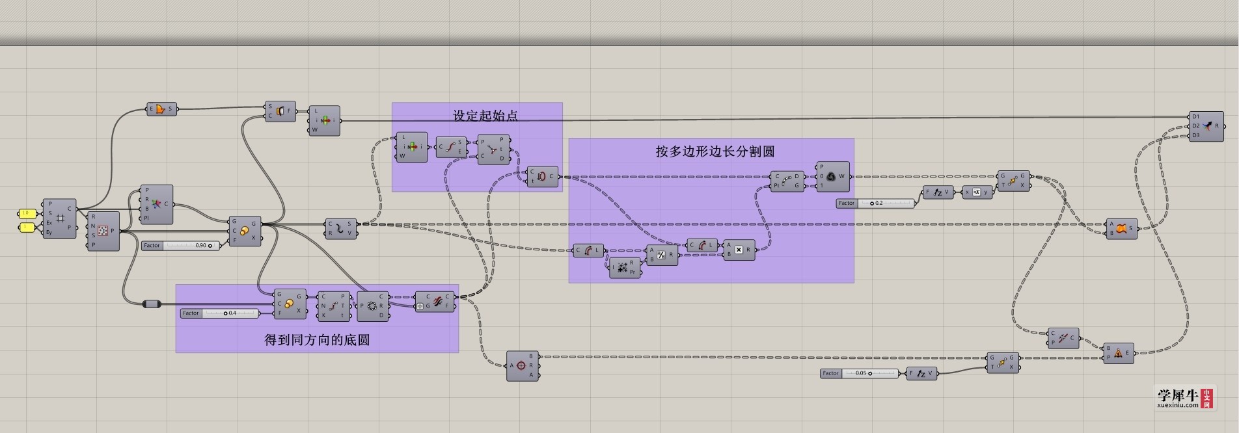Click the group title 设定起始点

click(485, 116)
